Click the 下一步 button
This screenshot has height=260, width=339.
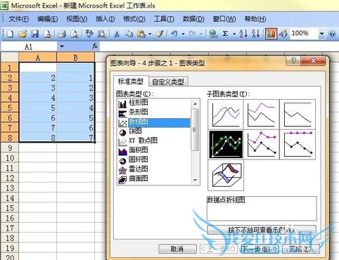point(260,249)
